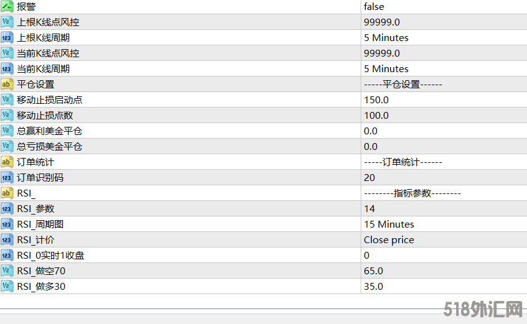This screenshot has height=324, width=527.
Task: Open the 当前K线周期 timeframe value 5 Minutes
Action: [x=386, y=68]
